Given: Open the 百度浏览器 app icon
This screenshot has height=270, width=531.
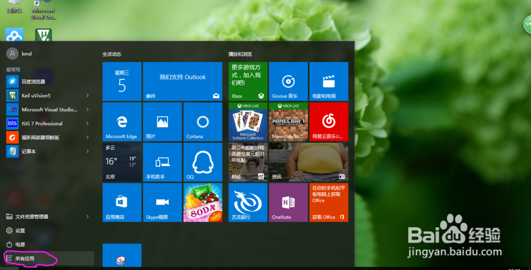Looking at the screenshot, I should pyautogui.click(x=12, y=82).
